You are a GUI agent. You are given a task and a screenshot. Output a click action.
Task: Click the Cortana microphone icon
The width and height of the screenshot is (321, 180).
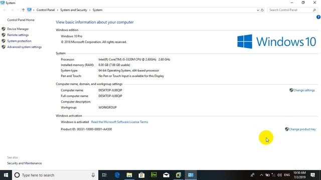point(93,175)
